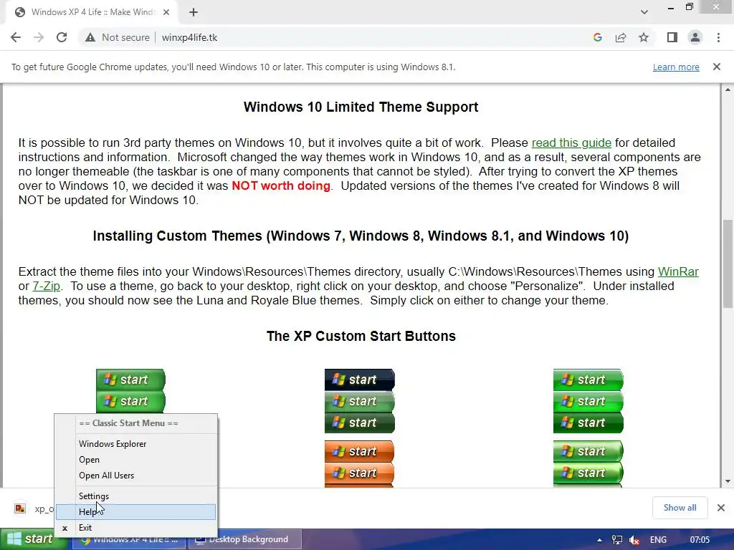
Task: Click the vertical scrollbar thumb
Action: (728, 264)
